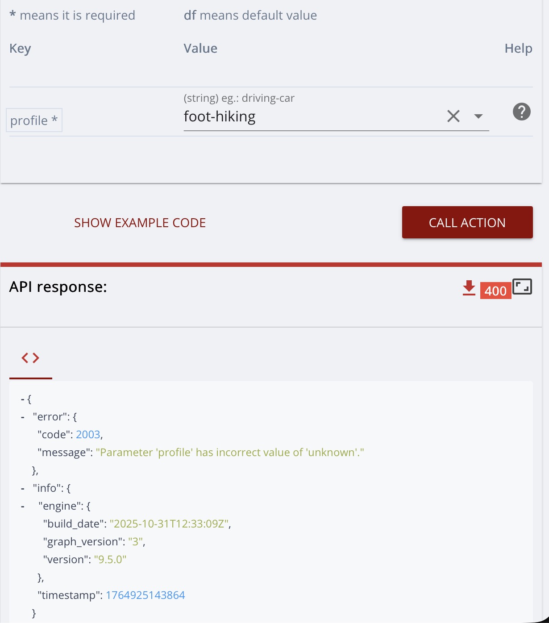
Task: Focus the profile value input field
Action: (308, 117)
